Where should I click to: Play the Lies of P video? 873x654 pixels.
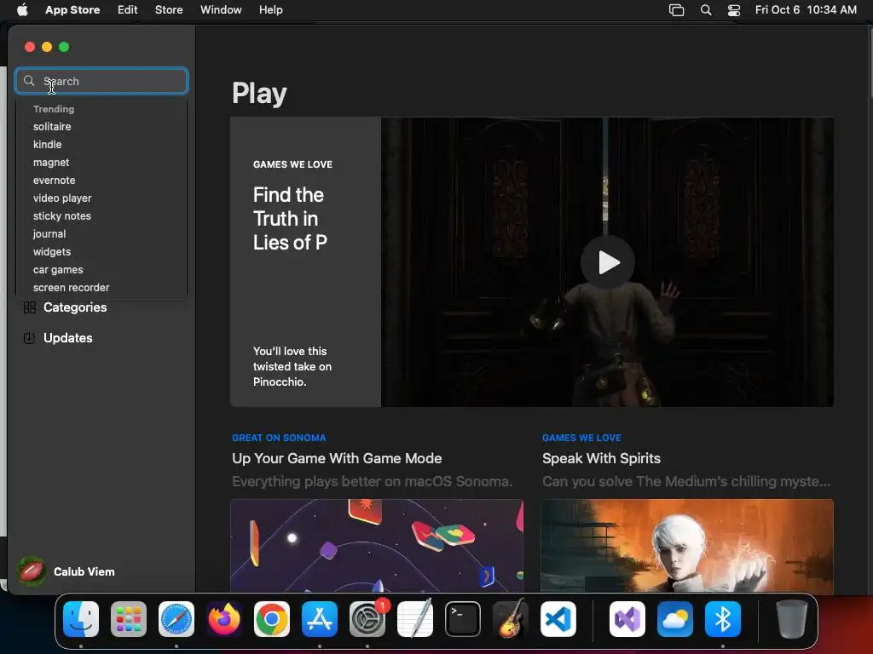(x=607, y=262)
